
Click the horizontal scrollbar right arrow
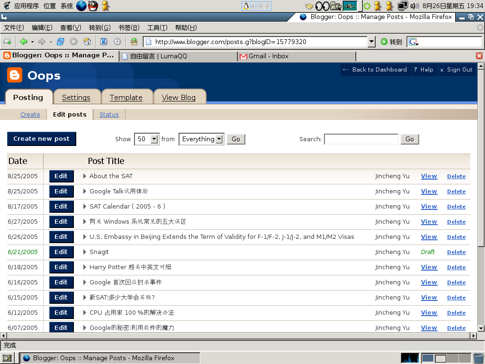click(x=473, y=336)
